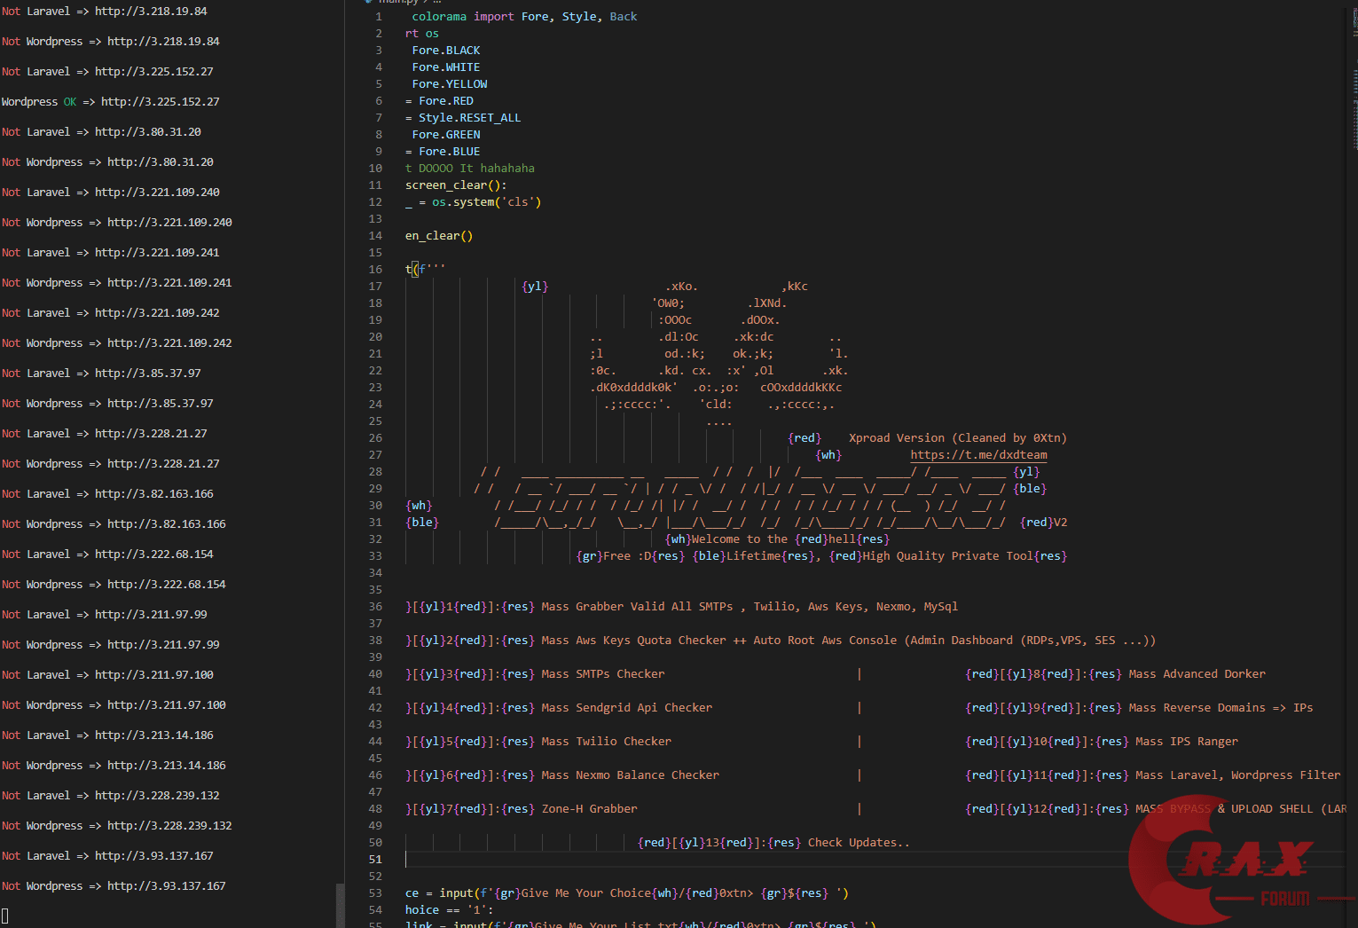
Task: Click "Mass Sendgrid Api Checker" menu text
Action: (x=627, y=708)
